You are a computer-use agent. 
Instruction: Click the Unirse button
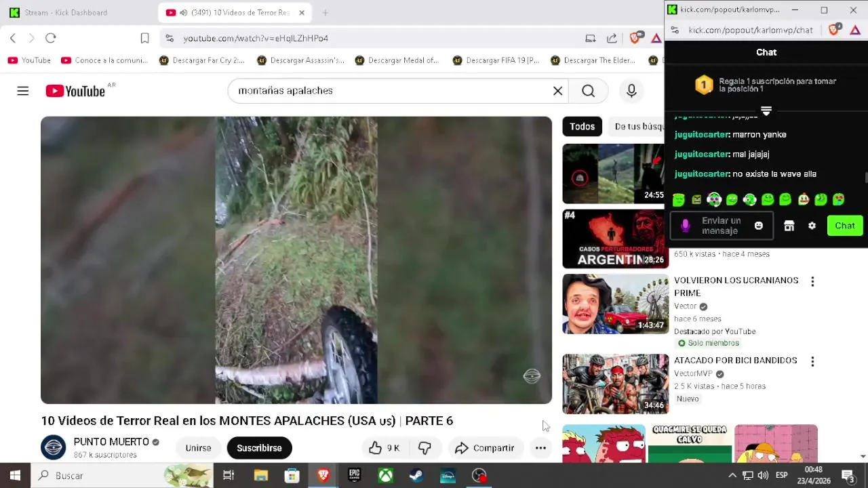coord(198,448)
